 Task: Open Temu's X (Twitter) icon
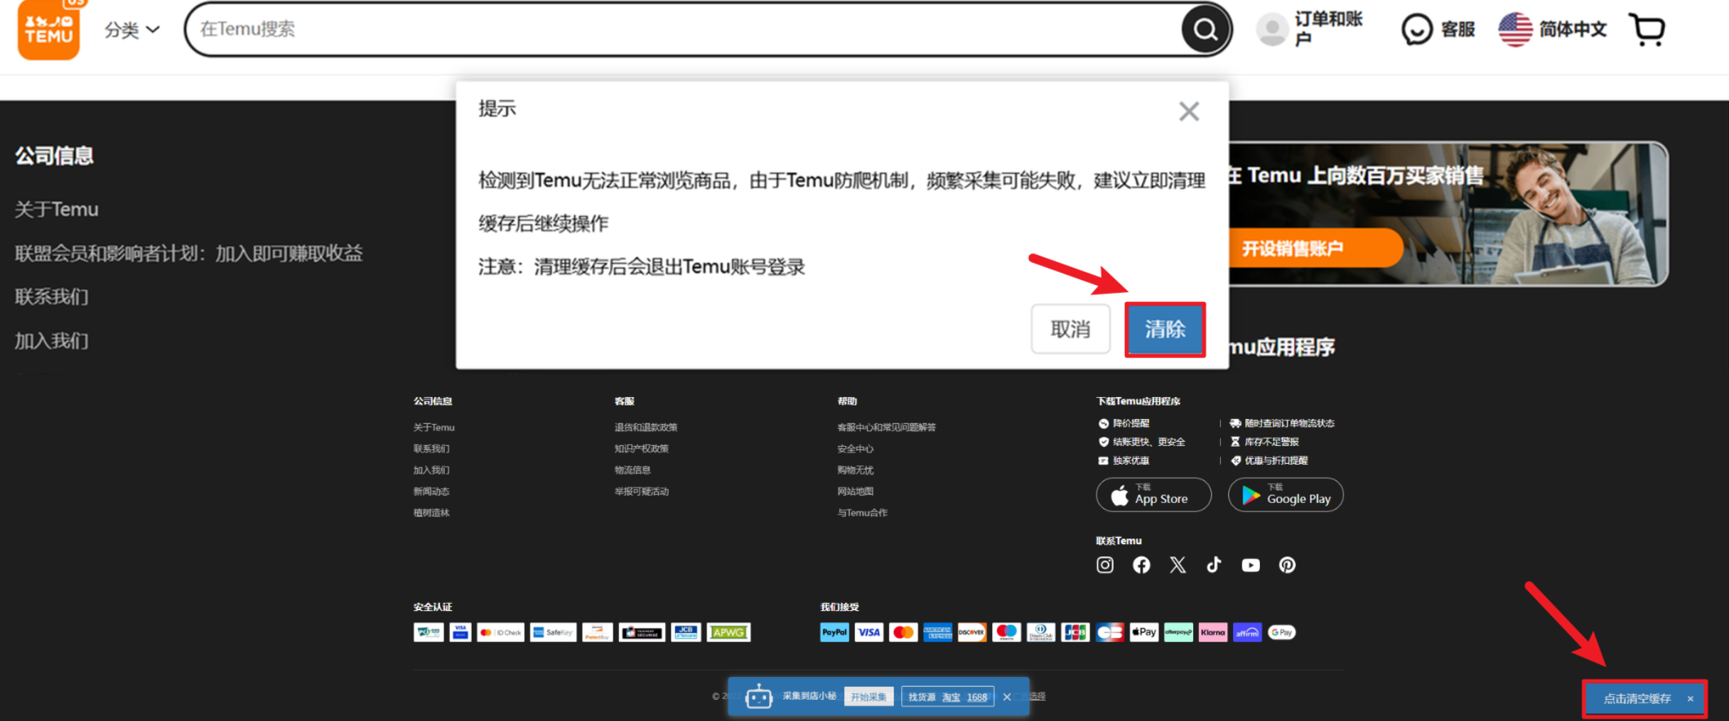pyautogui.click(x=1178, y=565)
